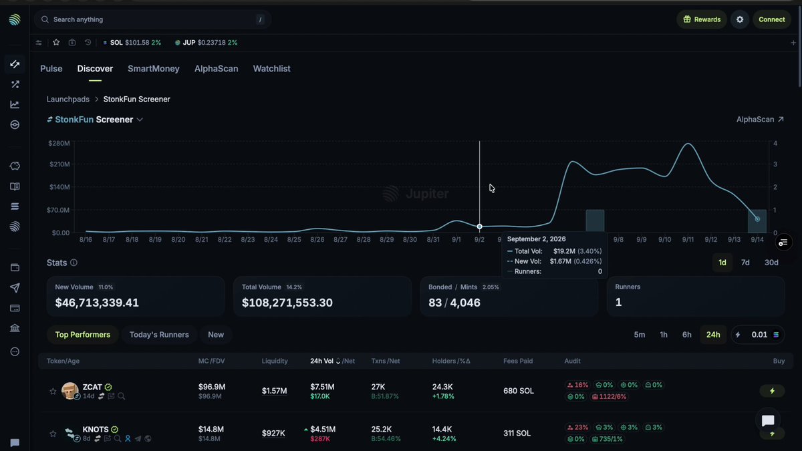The width and height of the screenshot is (802, 451).
Task: Click the Jupiter logo in the sidebar top
Action: [x=15, y=19]
